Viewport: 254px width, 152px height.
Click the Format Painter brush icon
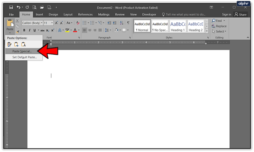[x=18, y=32]
